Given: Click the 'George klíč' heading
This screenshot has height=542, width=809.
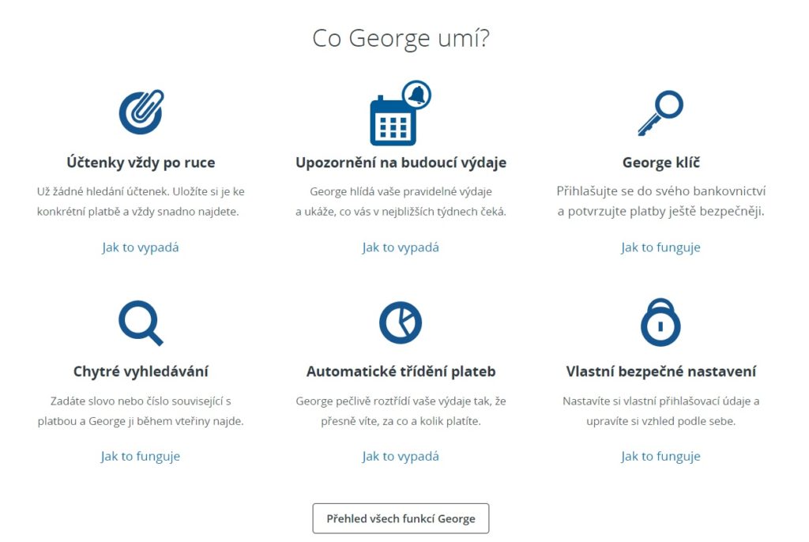Looking at the screenshot, I should pyautogui.click(x=660, y=163).
